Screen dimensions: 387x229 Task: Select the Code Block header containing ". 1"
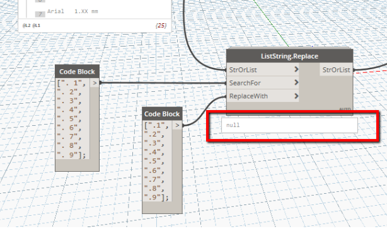(x=77, y=72)
